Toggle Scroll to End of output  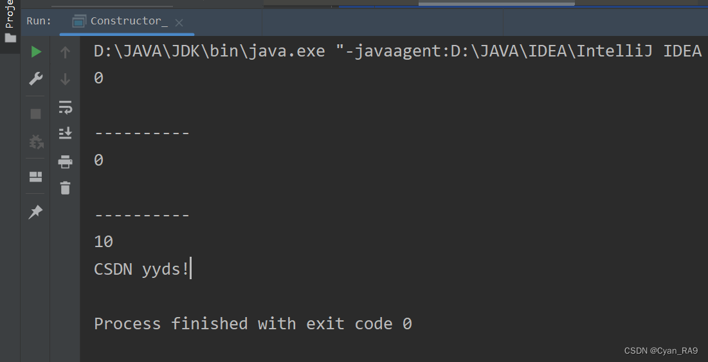coord(66,134)
